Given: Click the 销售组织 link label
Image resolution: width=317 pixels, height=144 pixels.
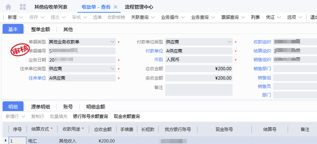Looking at the screenshot, I should pos(262,60).
